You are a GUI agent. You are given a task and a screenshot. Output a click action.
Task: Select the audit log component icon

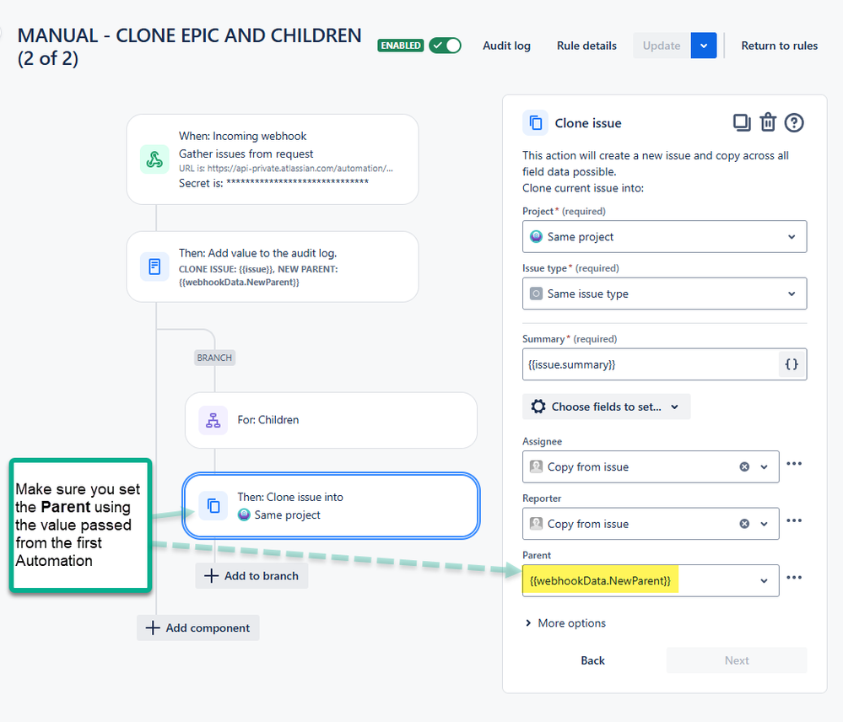tap(154, 267)
